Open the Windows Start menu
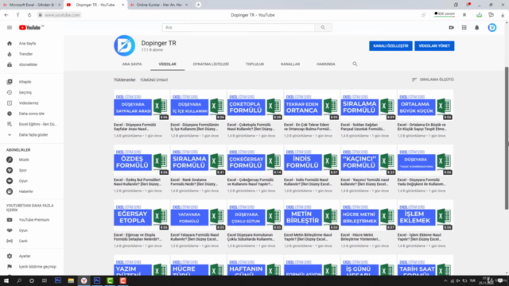 click(x=6, y=280)
